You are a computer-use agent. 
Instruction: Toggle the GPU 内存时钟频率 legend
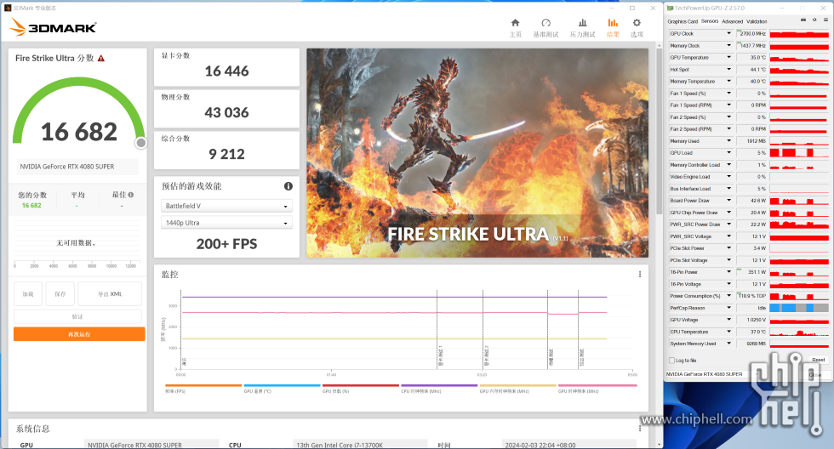click(x=518, y=389)
